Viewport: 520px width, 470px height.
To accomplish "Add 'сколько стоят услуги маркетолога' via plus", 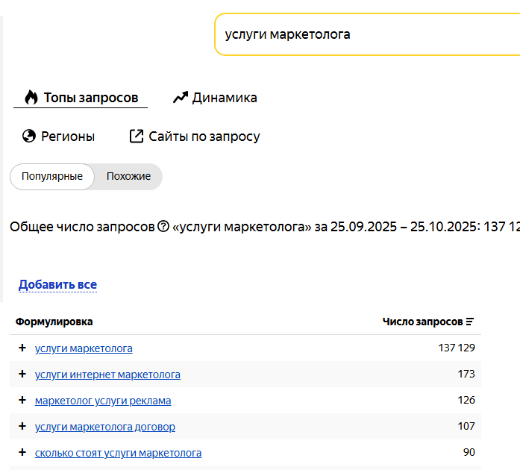I will tap(22, 453).
